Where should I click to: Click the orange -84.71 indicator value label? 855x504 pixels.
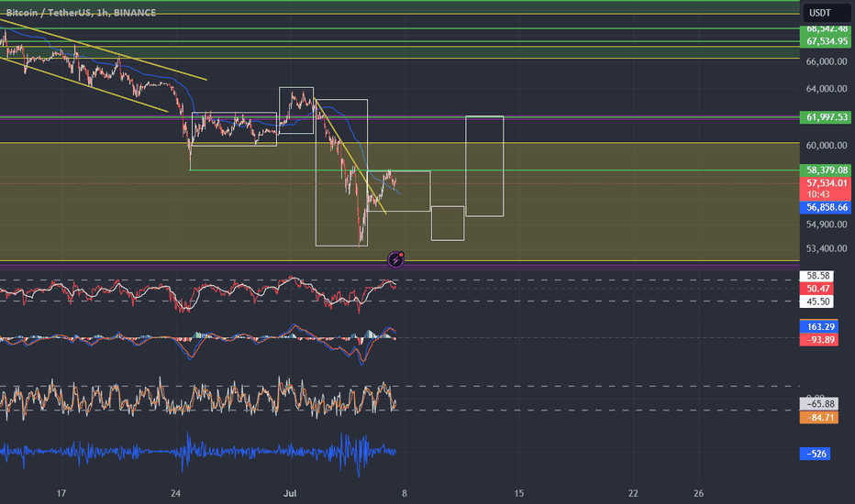click(x=819, y=418)
